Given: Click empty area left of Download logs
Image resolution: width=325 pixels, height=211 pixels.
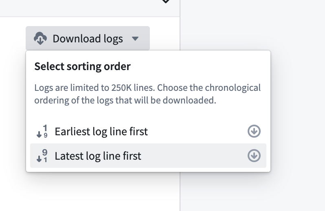Looking at the screenshot, I should pyautogui.click(x=12, y=39).
